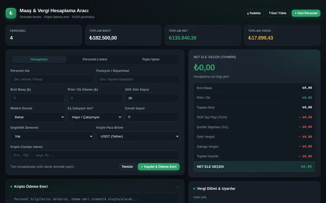Clear the form with Temizle
The height and width of the screenshot is (203, 326).
127,167
